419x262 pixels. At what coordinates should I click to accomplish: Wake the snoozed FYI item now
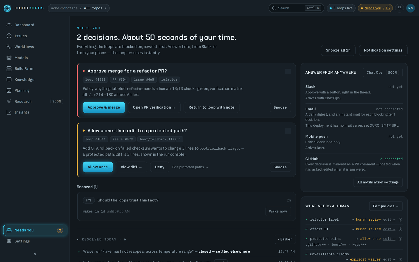[278, 211]
